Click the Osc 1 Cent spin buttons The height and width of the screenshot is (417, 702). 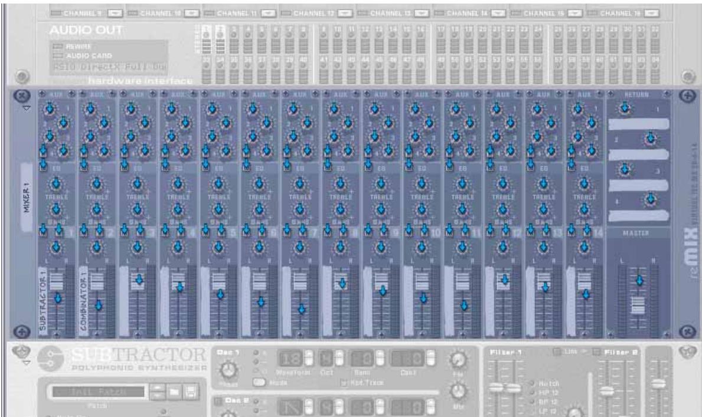[x=430, y=359]
